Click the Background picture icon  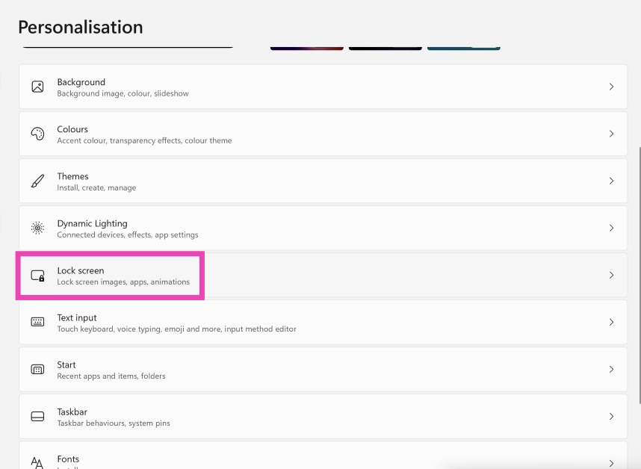37,87
